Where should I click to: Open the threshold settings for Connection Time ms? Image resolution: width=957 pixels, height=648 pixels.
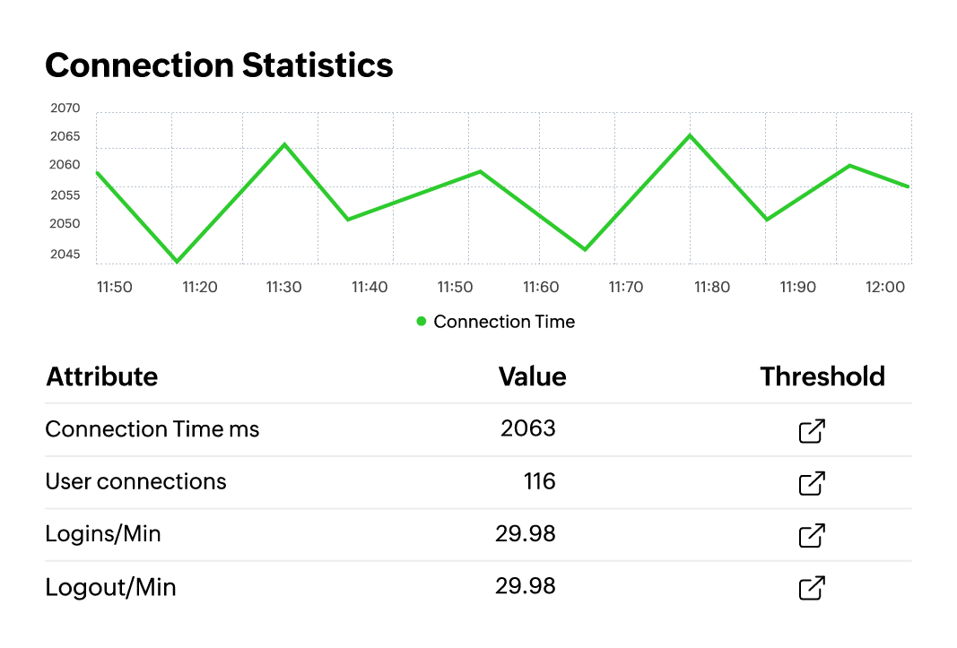click(x=811, y=431)
